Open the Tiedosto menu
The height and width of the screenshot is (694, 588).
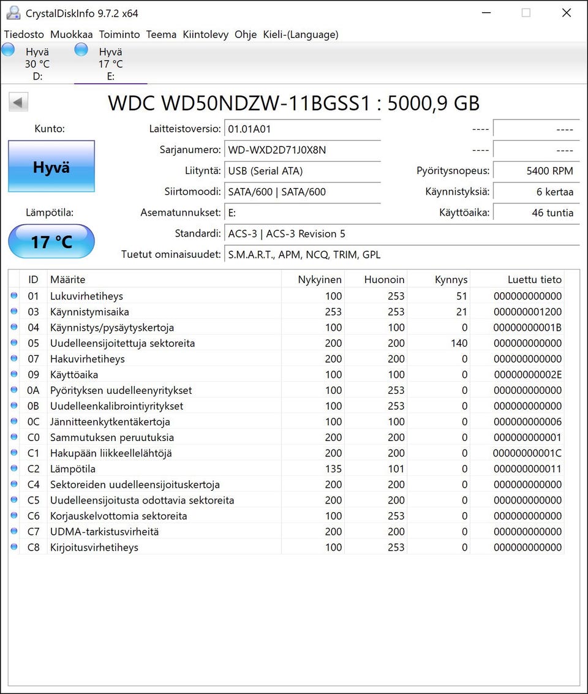coord(24,34)
